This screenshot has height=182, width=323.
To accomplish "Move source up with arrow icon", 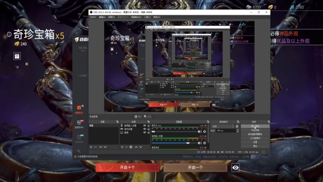I will tap(136, 147).
